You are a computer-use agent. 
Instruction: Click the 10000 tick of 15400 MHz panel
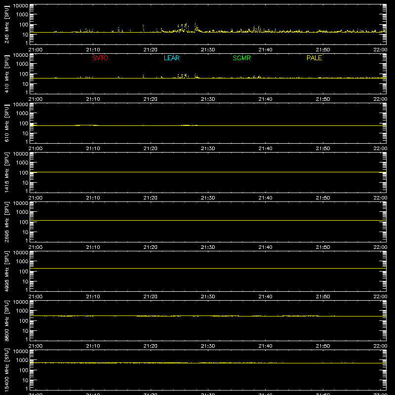(x=21, y=352)
